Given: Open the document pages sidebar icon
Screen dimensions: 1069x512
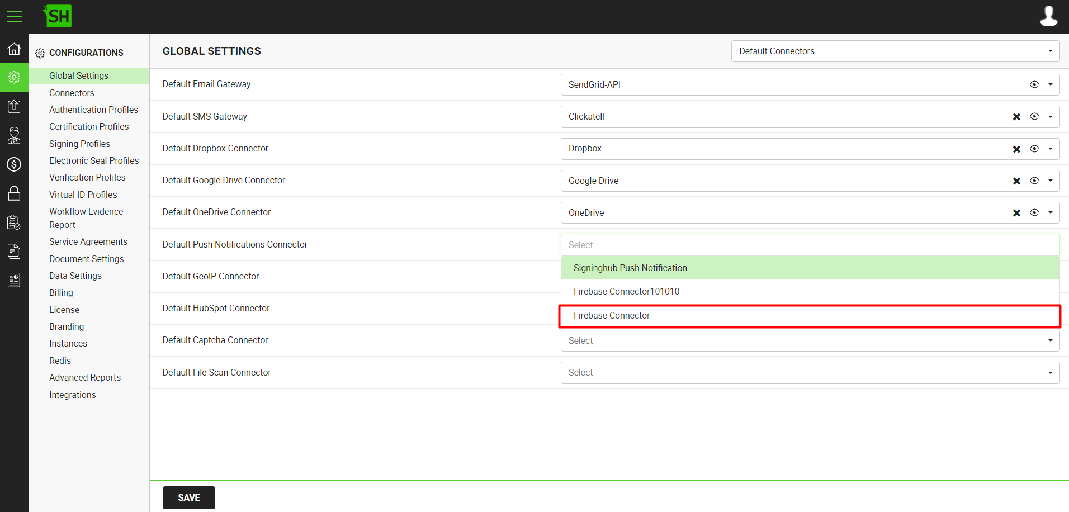Looking at the screenshot, I should tap(14, 252).
